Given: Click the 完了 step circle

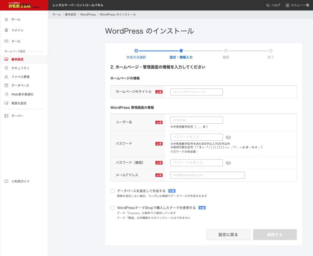Looking at the screenshot, I should click(x=271, y=51).
